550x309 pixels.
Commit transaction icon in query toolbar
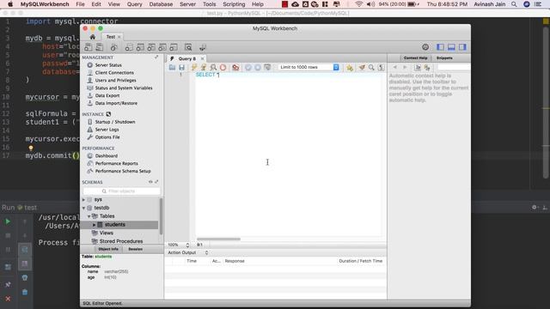pyautogui.click(x=248, y=67)
